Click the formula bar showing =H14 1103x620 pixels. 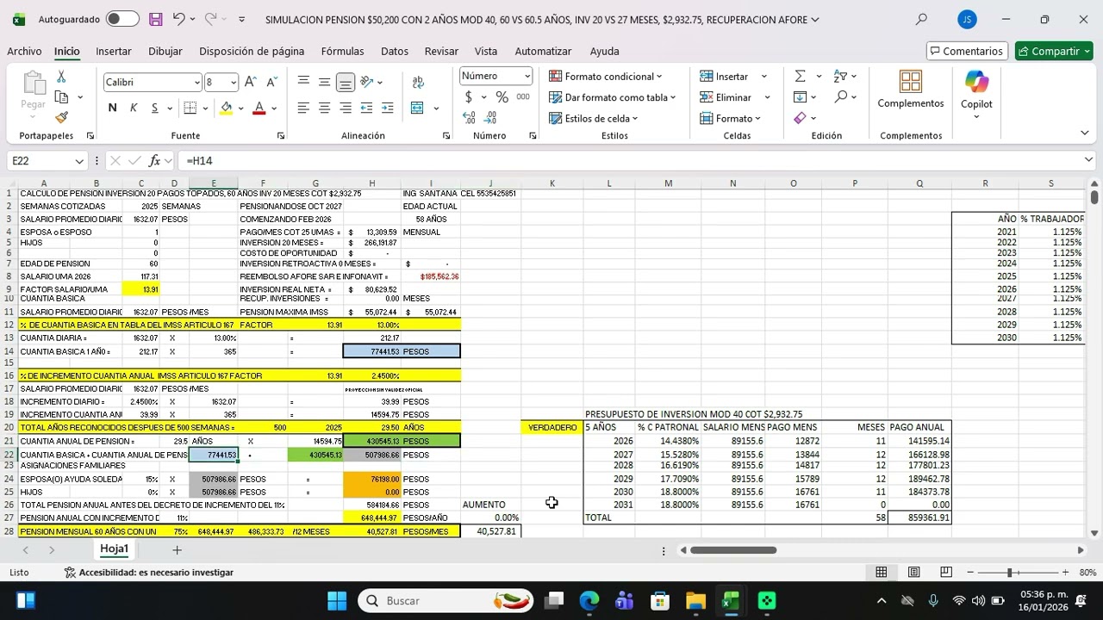click(633, 160)
